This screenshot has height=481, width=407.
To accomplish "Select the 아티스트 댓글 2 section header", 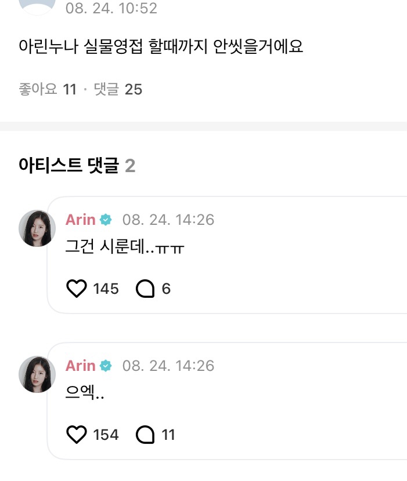I will [77, 166].
